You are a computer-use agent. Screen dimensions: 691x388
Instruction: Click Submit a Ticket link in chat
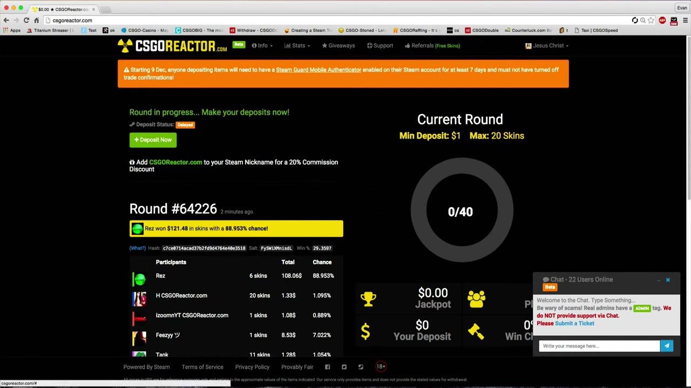[x=574, y=323]
